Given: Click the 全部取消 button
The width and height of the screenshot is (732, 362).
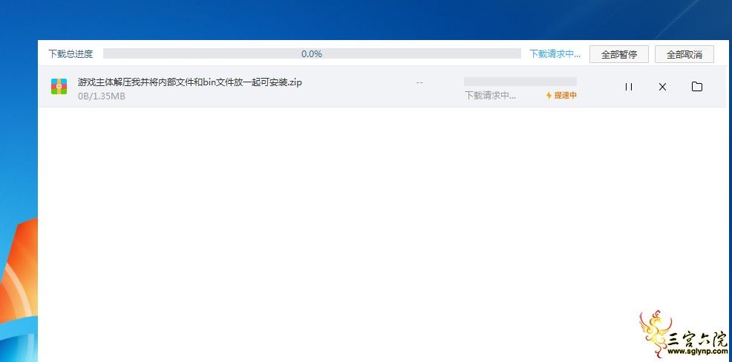Looking at the screenshot, I should tap(684, 54).
